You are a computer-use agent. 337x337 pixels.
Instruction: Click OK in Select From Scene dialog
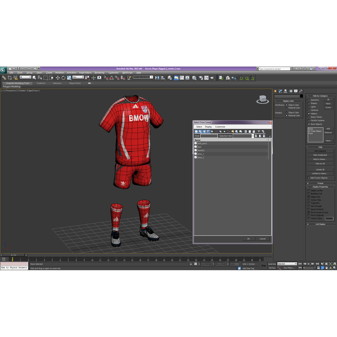(248, 239)
